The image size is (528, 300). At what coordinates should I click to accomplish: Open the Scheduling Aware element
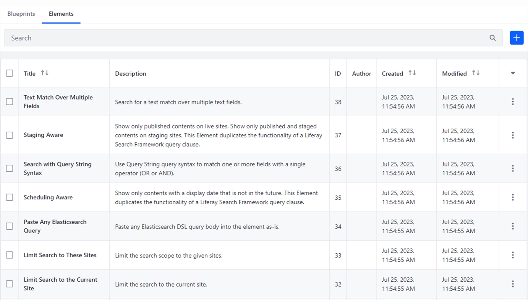pyautogui.click(x=48, y=197)
